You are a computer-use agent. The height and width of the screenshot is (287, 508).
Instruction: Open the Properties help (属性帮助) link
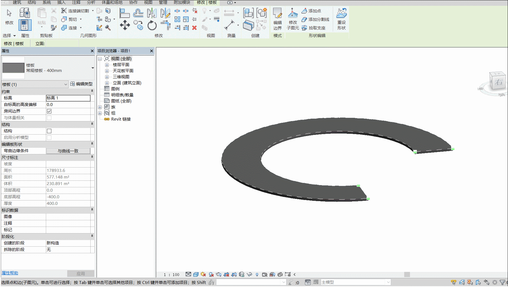pos(10,273)
